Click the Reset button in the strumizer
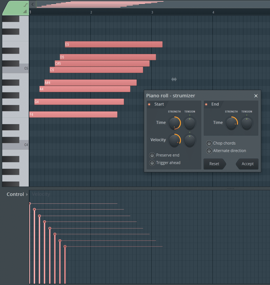 [214, 164]
